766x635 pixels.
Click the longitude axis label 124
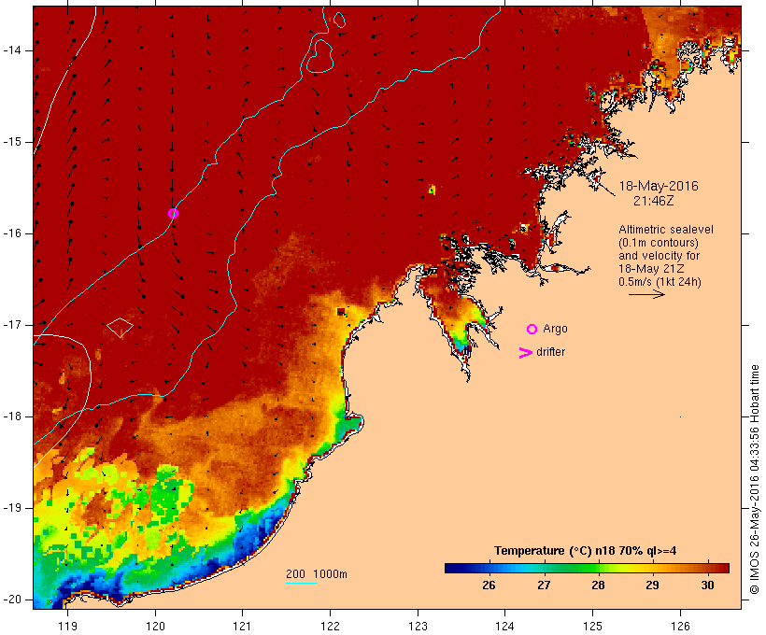505,626
